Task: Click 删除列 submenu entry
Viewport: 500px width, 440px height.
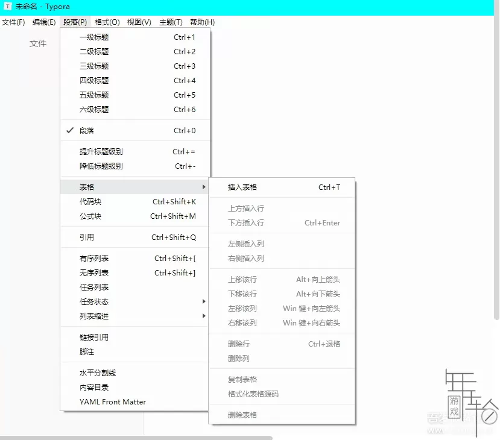Action: tap(282, 359)
